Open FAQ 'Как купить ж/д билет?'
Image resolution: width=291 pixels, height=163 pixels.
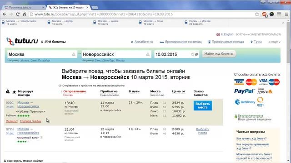click(251, 139)
